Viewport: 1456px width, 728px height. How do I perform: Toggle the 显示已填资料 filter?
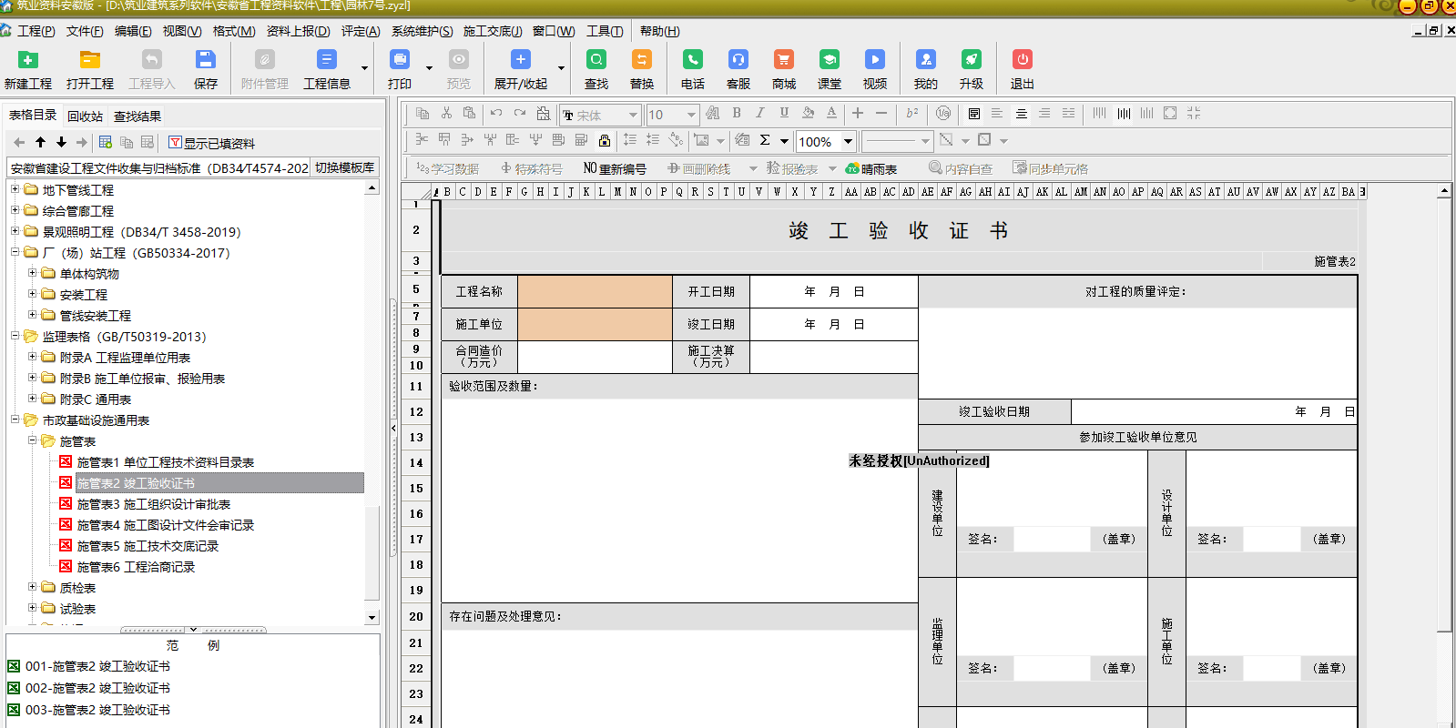click(212, 143)
